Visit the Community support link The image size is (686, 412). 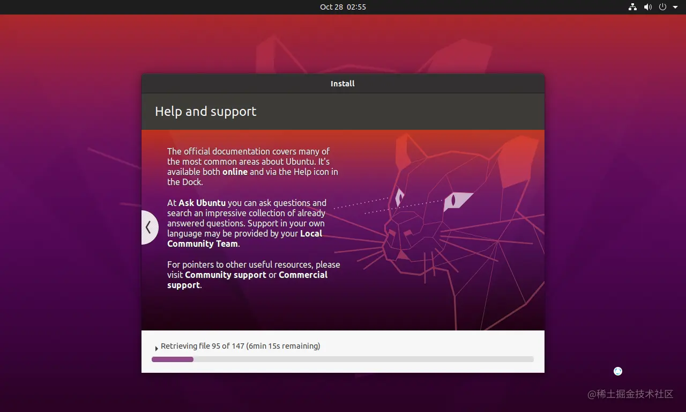coord(226,275)
